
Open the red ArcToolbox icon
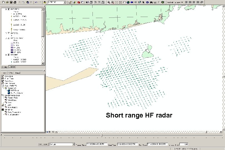(79, 2)
